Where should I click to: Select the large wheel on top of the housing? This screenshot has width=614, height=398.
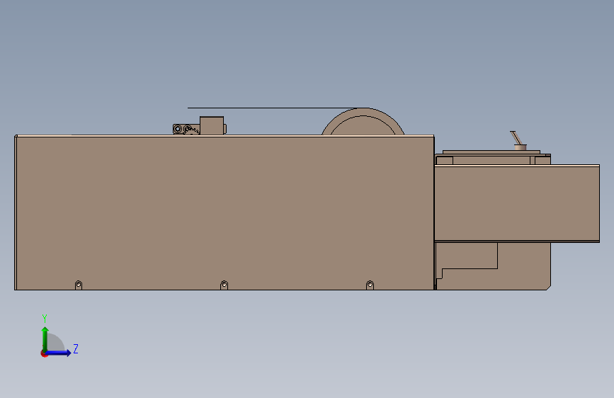[x=363, y=122]
